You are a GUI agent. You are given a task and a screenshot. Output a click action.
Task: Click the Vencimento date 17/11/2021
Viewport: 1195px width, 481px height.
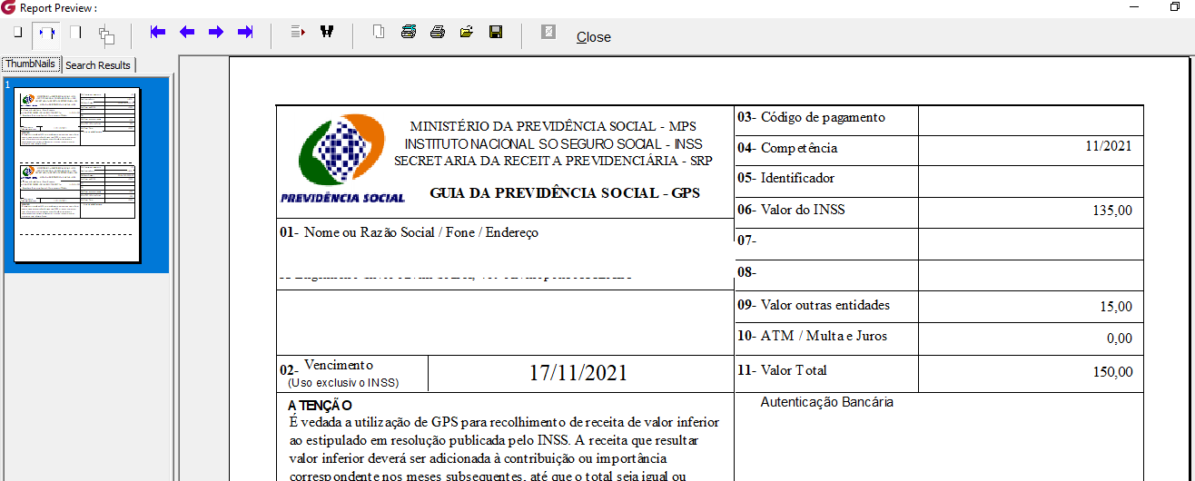[x=578, y=373]
